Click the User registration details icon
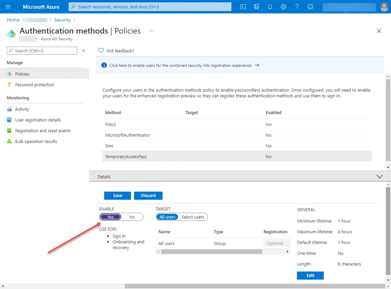This screenshot has height=289, width=391. [x=9, y=120]
